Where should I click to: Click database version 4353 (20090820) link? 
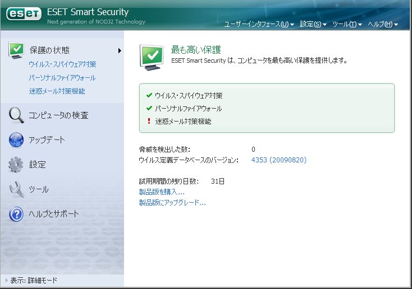pos(279,160)
